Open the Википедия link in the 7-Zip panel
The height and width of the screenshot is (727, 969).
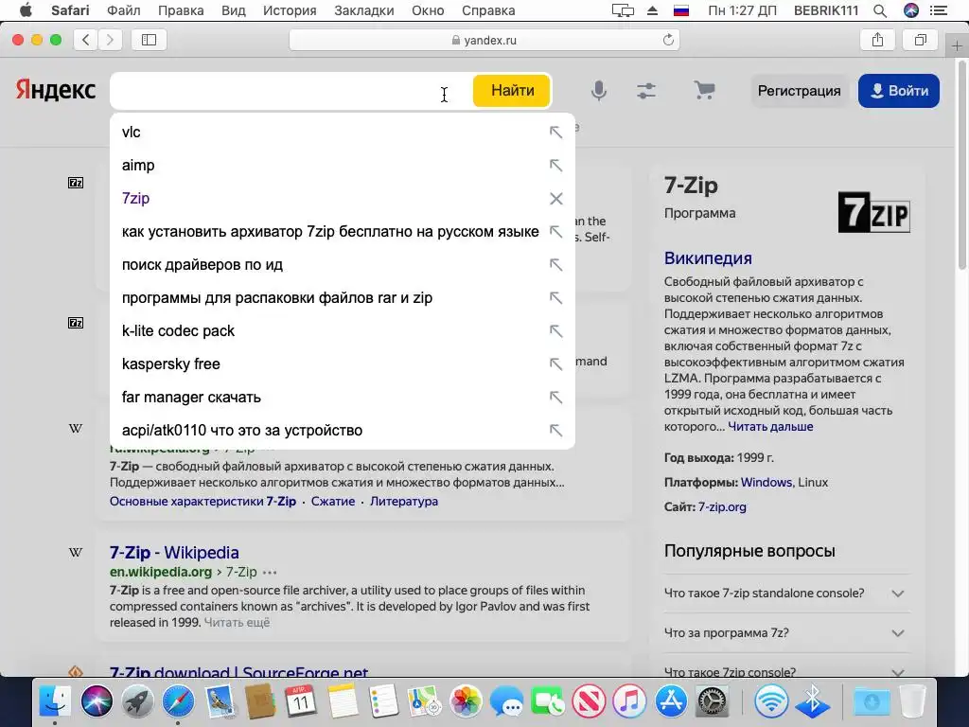[708, 257]
